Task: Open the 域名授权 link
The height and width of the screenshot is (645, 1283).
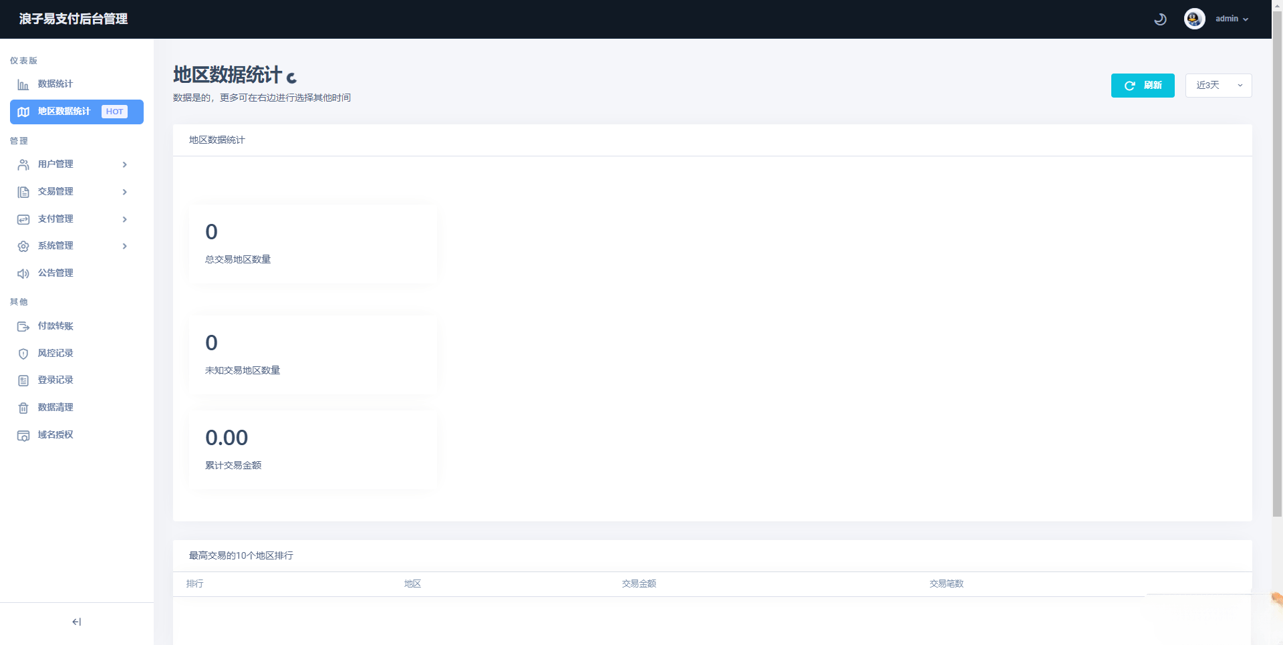Action: click(55, 435)
